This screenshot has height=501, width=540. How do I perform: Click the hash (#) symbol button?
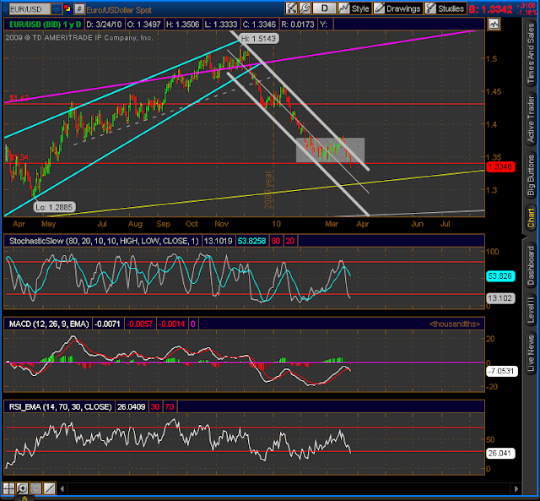tap(79, 9)
